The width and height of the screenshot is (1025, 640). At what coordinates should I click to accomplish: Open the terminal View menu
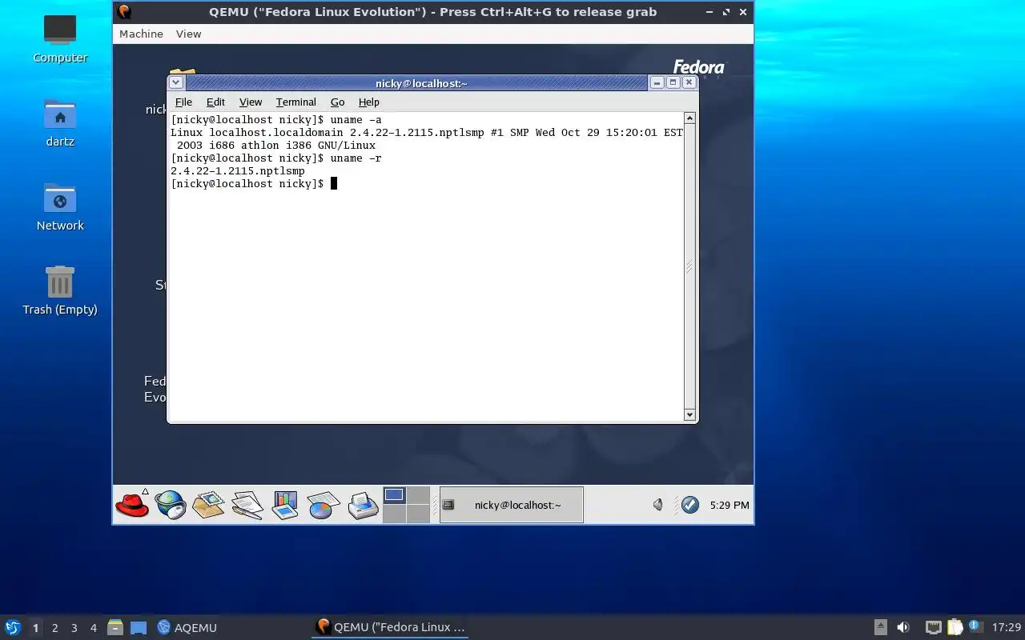tap(251, 102)
